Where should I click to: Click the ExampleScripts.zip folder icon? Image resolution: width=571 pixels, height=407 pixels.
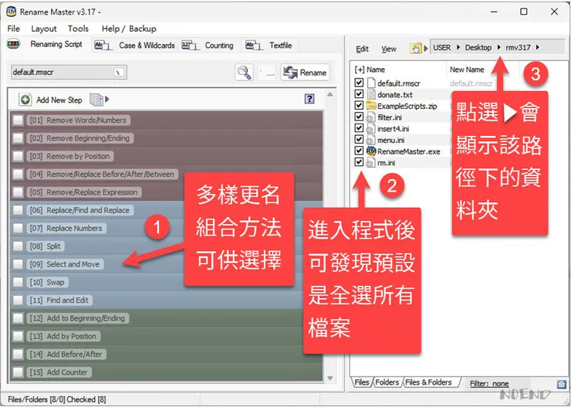click(x=371, y=106)
